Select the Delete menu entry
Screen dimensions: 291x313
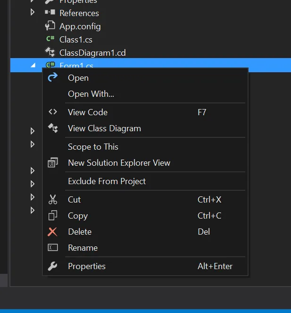click(x=80, y=232)
